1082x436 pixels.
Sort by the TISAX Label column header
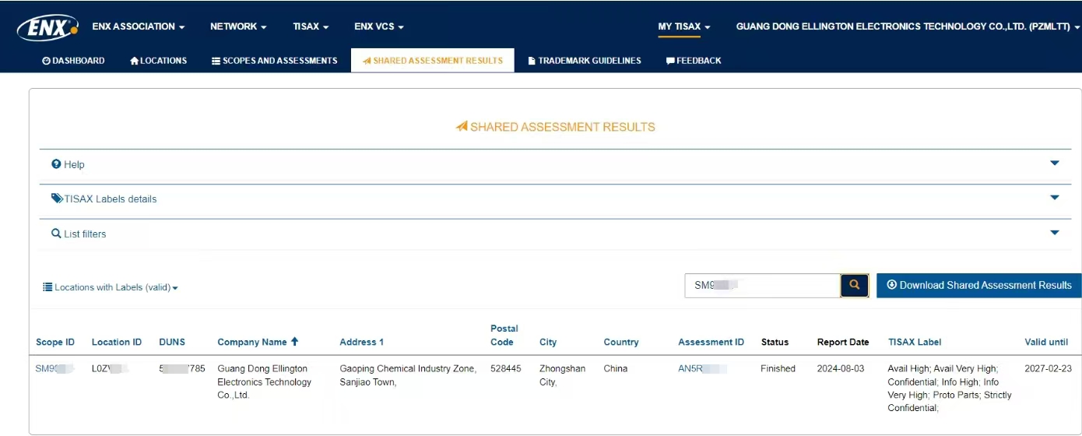[915, 342]
